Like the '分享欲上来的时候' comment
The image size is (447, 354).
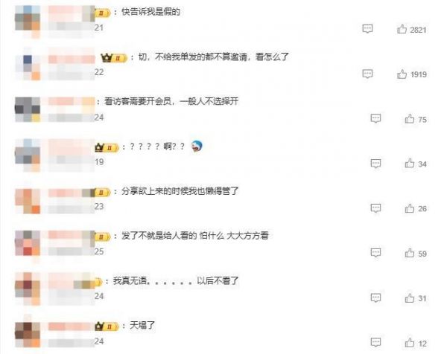[410, 208]
